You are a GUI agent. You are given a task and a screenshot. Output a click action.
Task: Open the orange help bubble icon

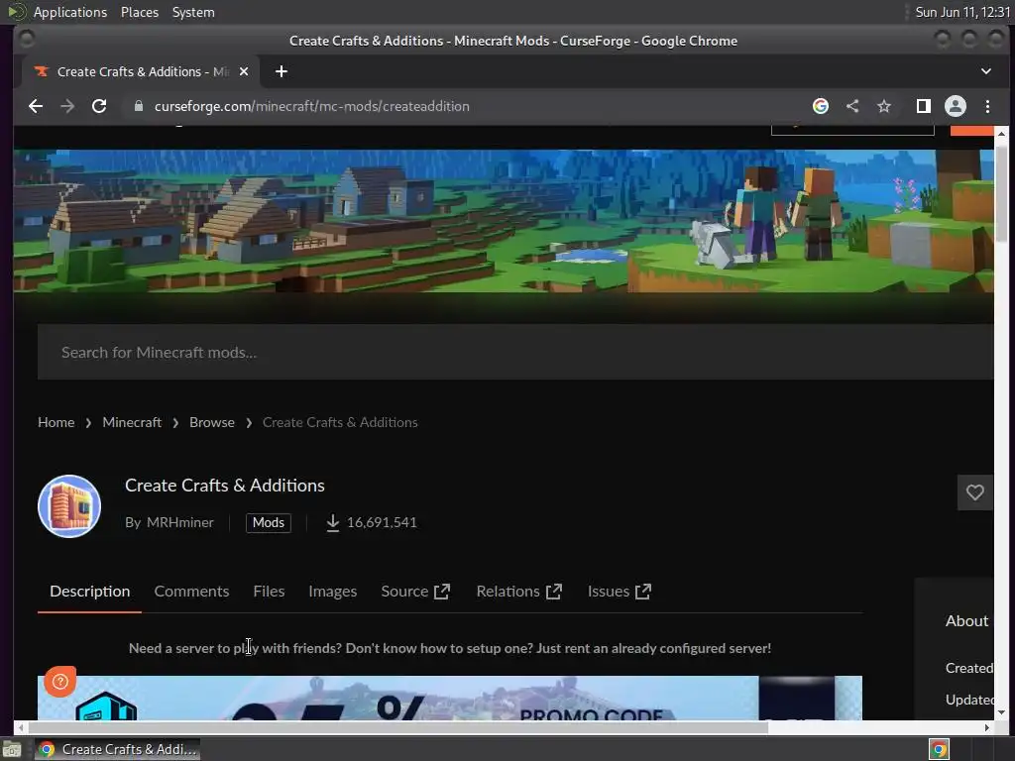60,682
